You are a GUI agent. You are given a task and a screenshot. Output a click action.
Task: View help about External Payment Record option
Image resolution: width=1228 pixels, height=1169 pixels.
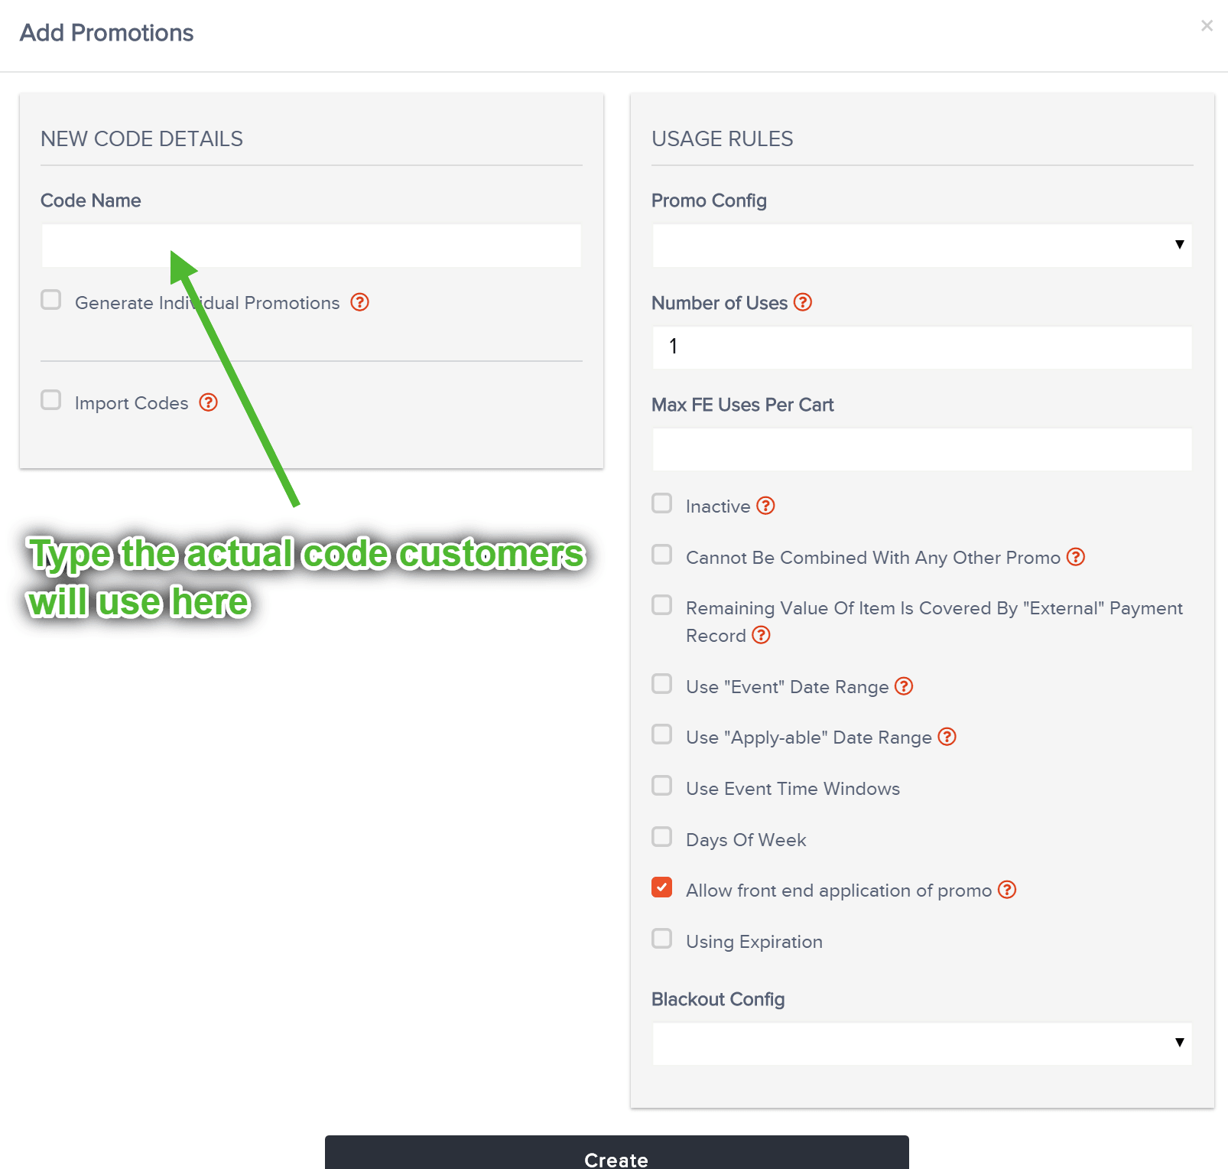[761, 635]
